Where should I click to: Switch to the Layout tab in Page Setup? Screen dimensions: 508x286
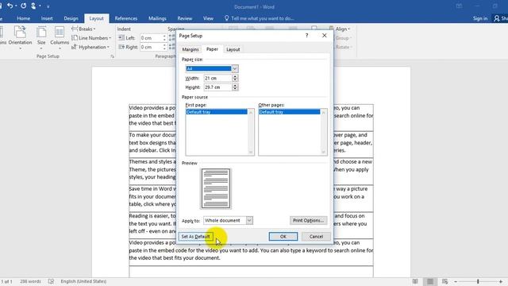coord(233,49)
